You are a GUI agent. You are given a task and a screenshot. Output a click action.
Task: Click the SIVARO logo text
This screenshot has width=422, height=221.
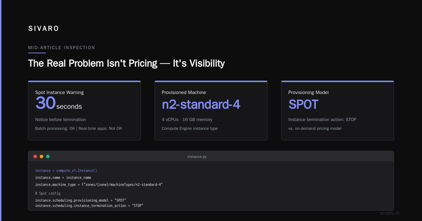(44, 29)
